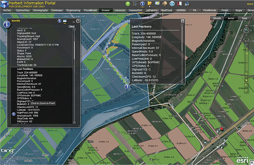Click the blue info marker on the map
This screenshot has width=254, height=165.
[127, 87]
